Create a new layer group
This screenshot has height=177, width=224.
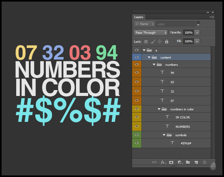click(188, 162)
